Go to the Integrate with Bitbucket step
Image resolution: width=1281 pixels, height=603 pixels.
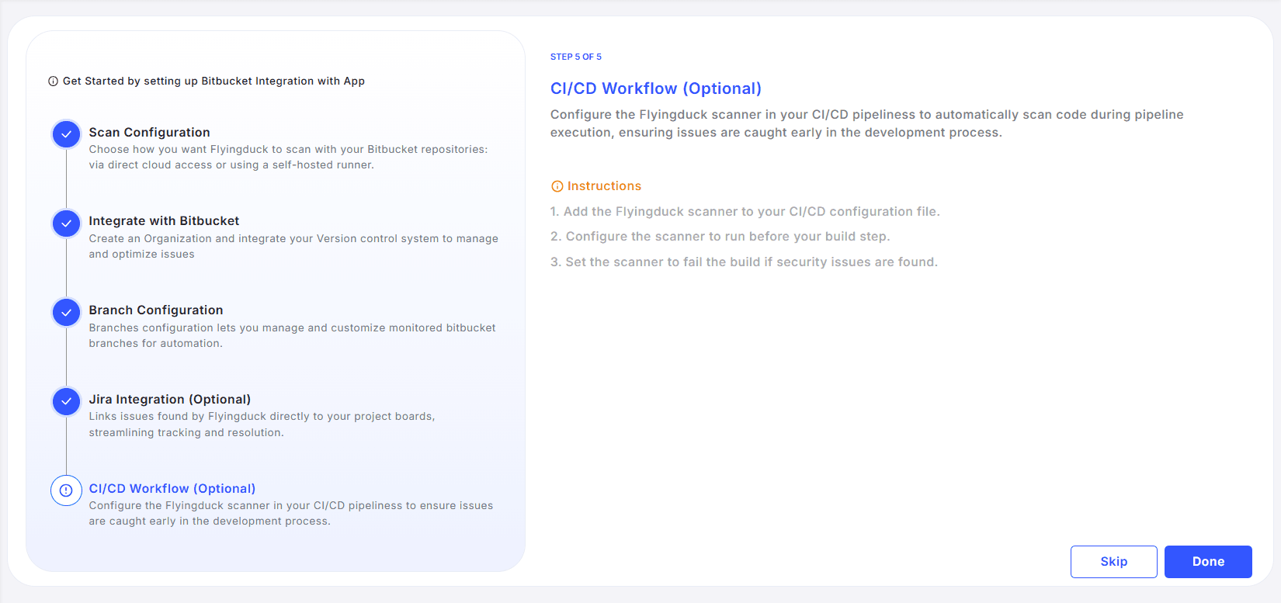[164, 221]
